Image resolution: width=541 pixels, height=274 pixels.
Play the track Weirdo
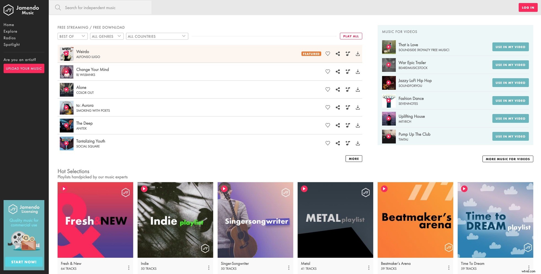pyautogui.click(x=66, y=54)
